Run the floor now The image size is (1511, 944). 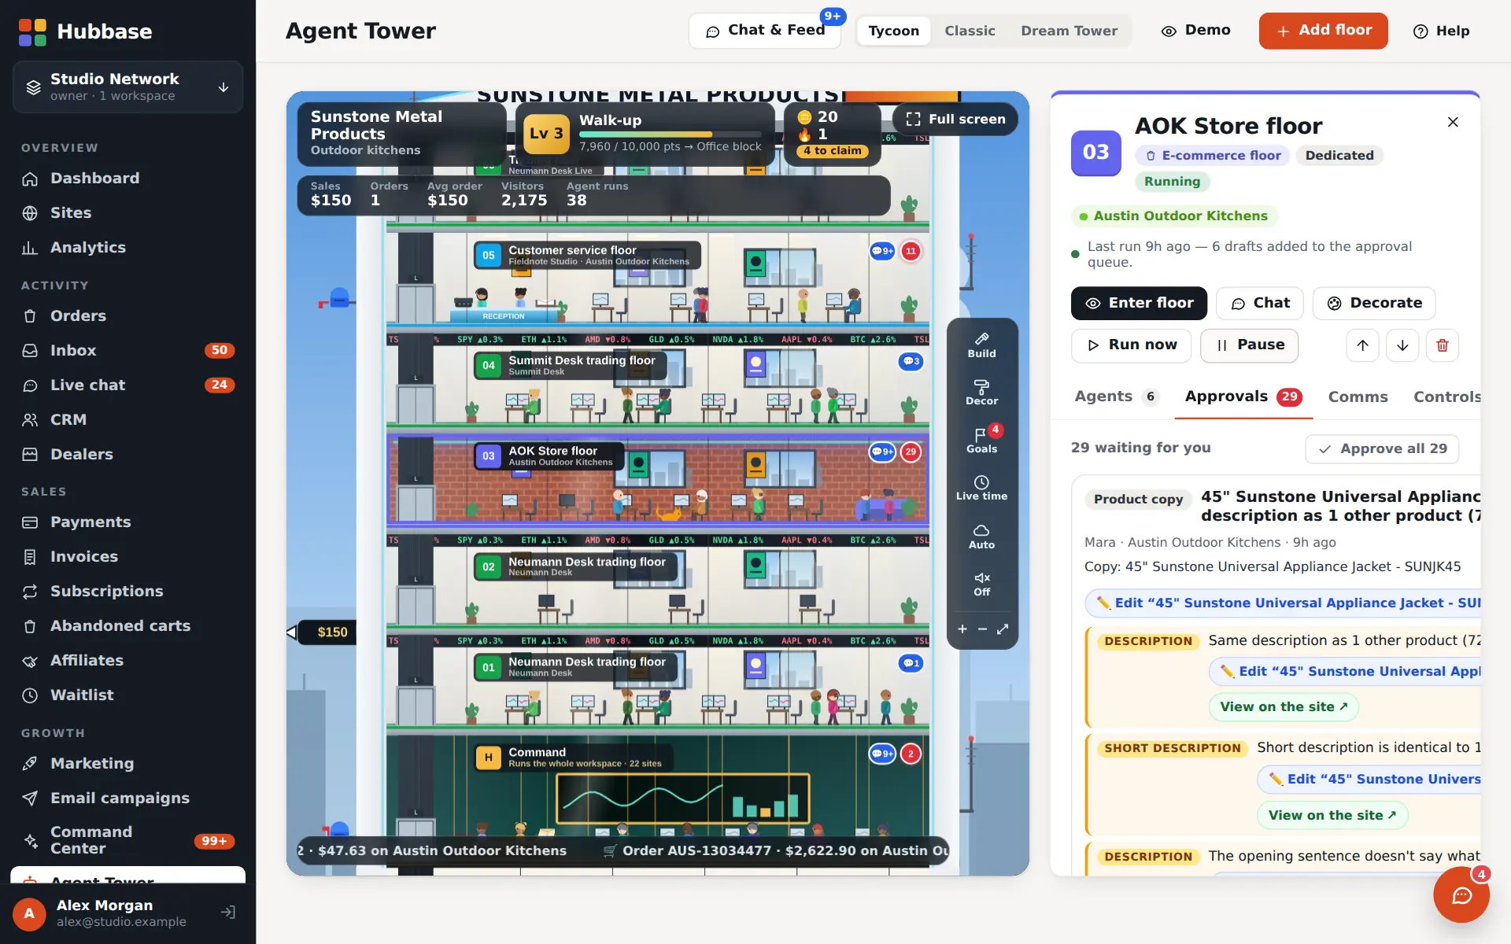point(1131,345)
